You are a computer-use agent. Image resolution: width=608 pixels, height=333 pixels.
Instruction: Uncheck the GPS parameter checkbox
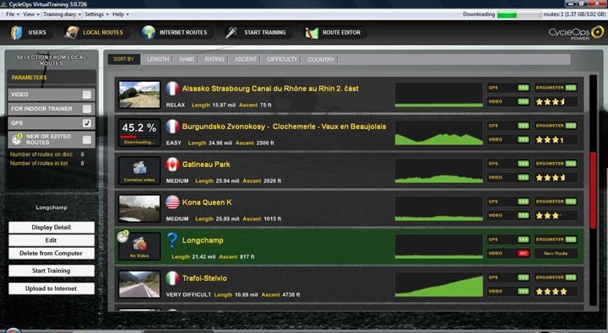pos(87,123)
